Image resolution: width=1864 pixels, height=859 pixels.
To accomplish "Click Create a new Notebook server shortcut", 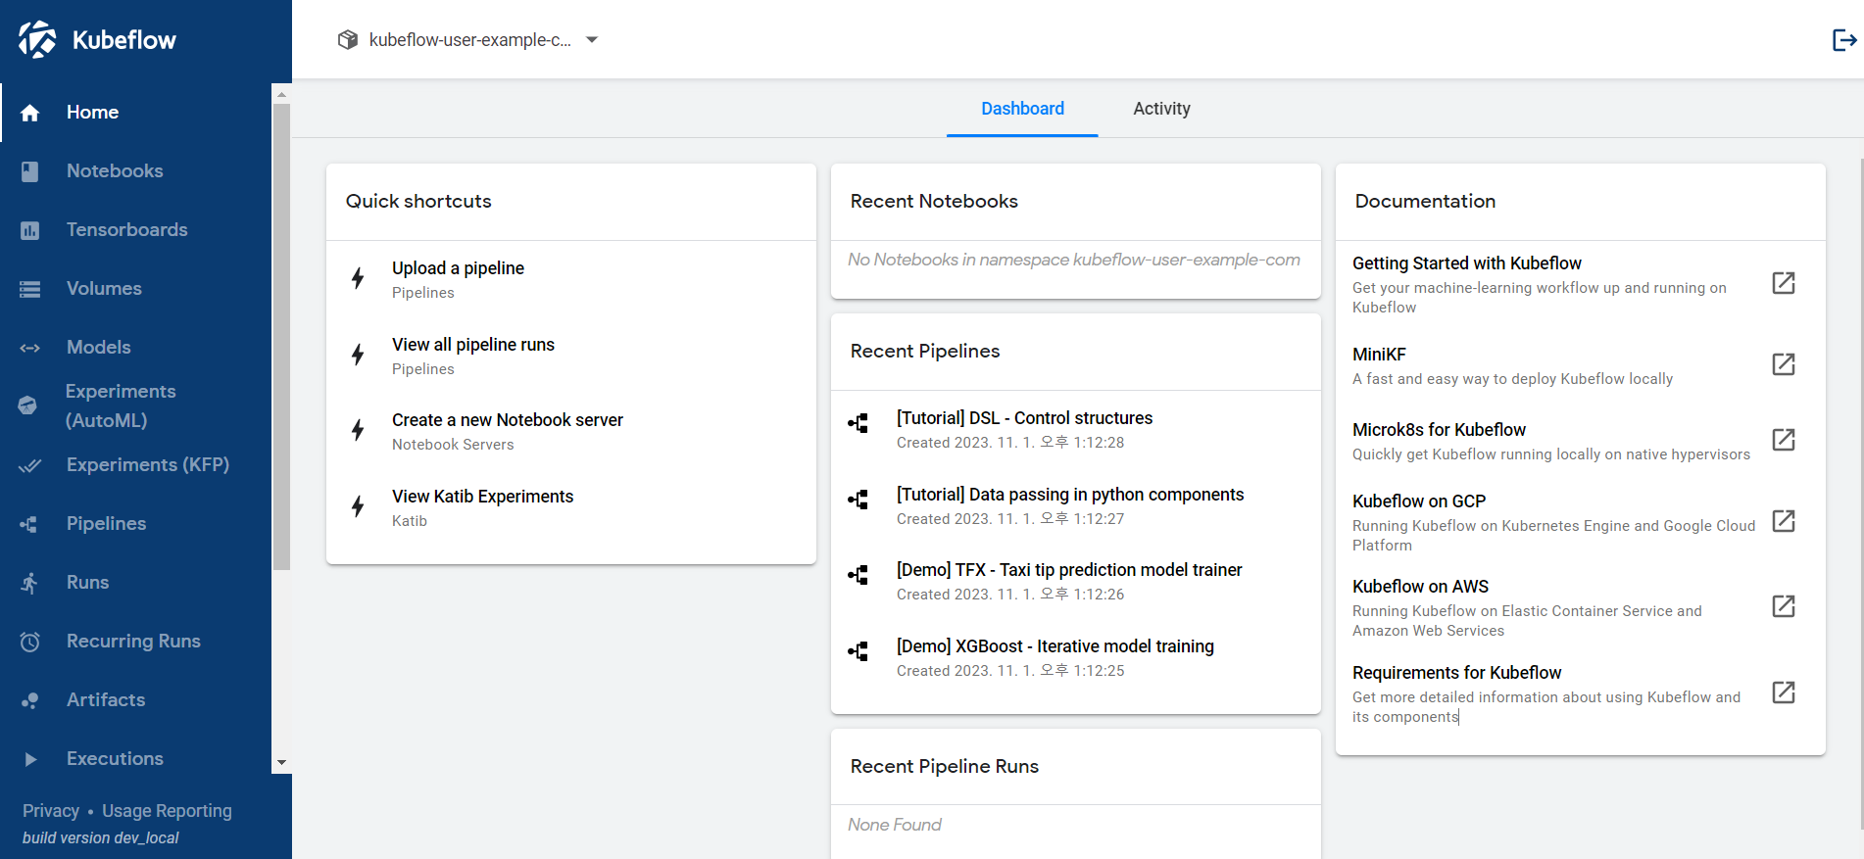I will 570,431.
